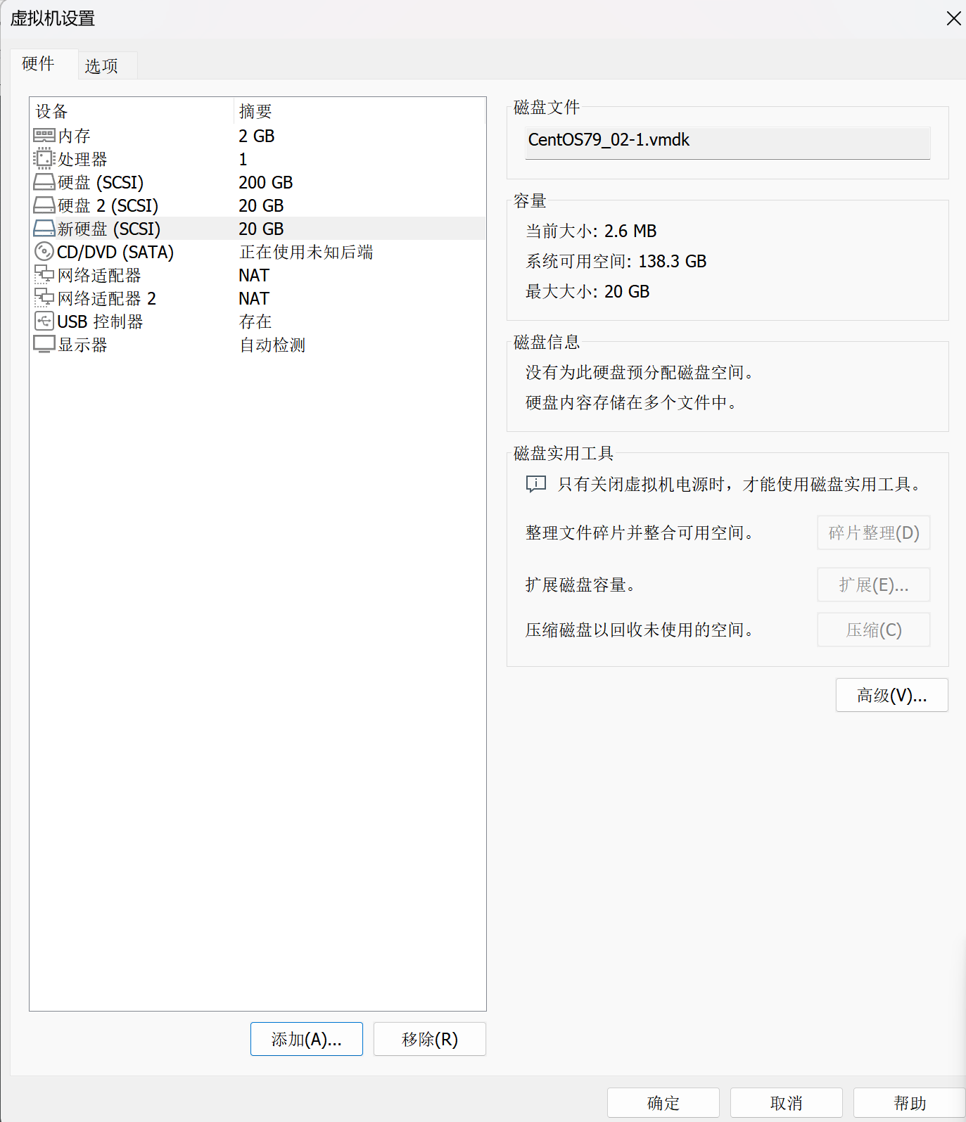Select the 新硬盘 (SCSI) row label

click(x=109, y=229)
